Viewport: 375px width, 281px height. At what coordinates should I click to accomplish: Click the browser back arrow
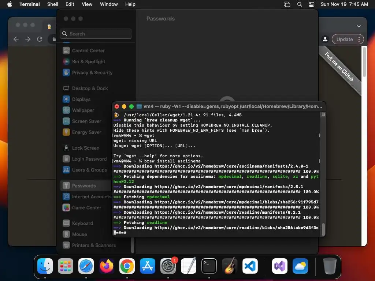16,39
